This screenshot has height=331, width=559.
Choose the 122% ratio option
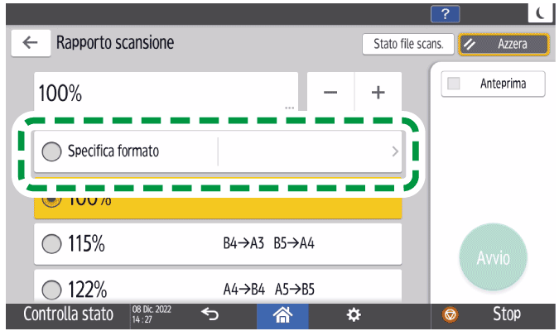(51, 290)
